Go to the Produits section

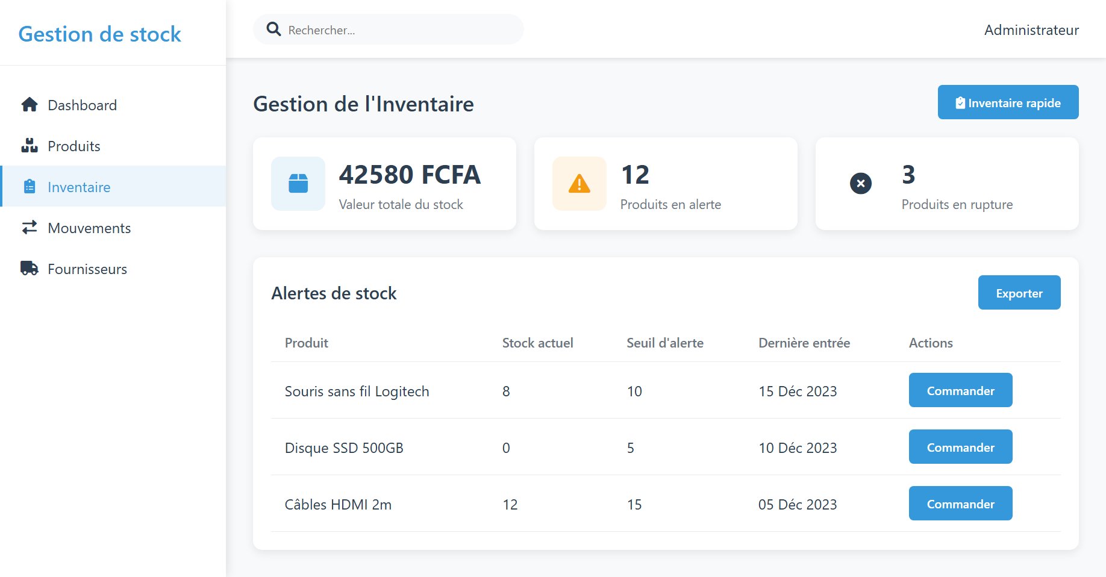74,146
